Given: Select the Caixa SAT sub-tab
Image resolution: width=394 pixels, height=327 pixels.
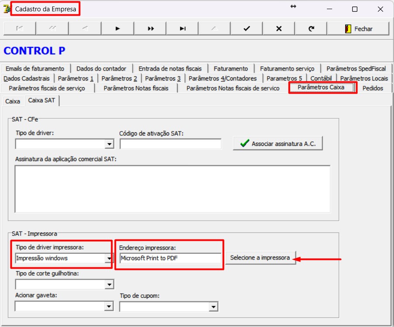Looking at the screenshot, I should (x=41, y=101).
